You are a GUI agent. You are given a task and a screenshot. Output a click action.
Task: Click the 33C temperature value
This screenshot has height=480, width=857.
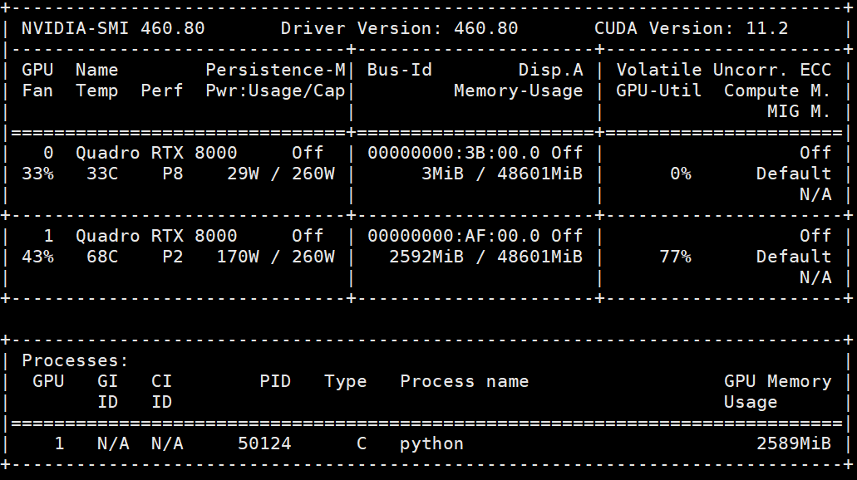point(102,174)
